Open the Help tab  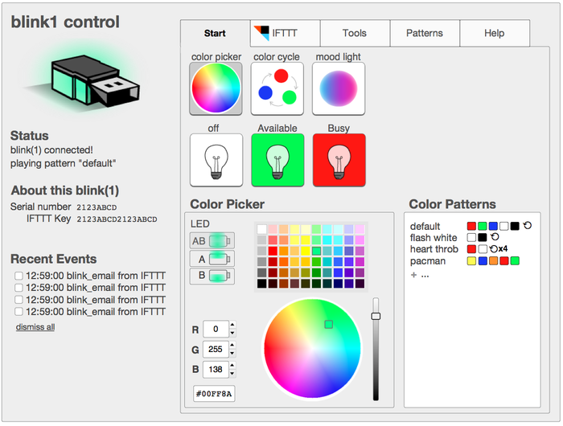click(495, 33)
